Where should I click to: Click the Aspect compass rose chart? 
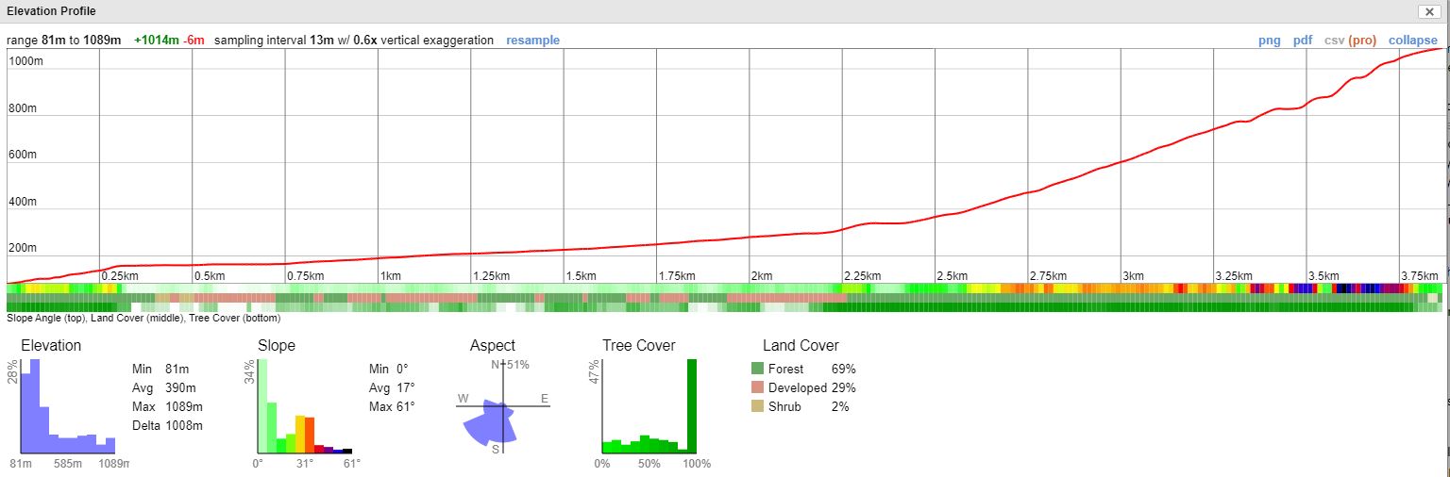pyautogui.click(x=503, y=407)
